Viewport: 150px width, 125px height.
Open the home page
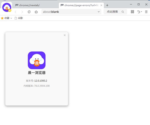[36, 12]
